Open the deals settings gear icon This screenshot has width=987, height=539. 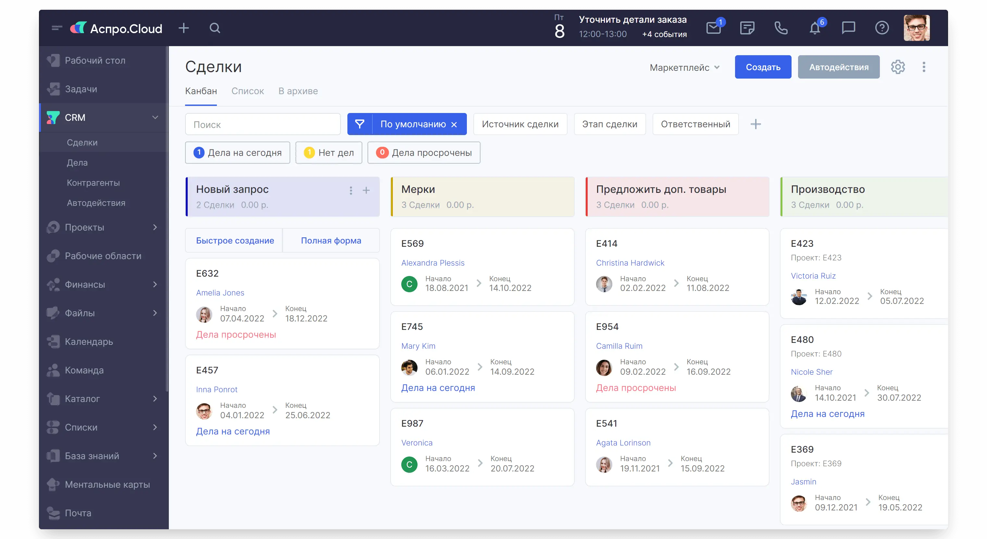click(x=898, y=67)
